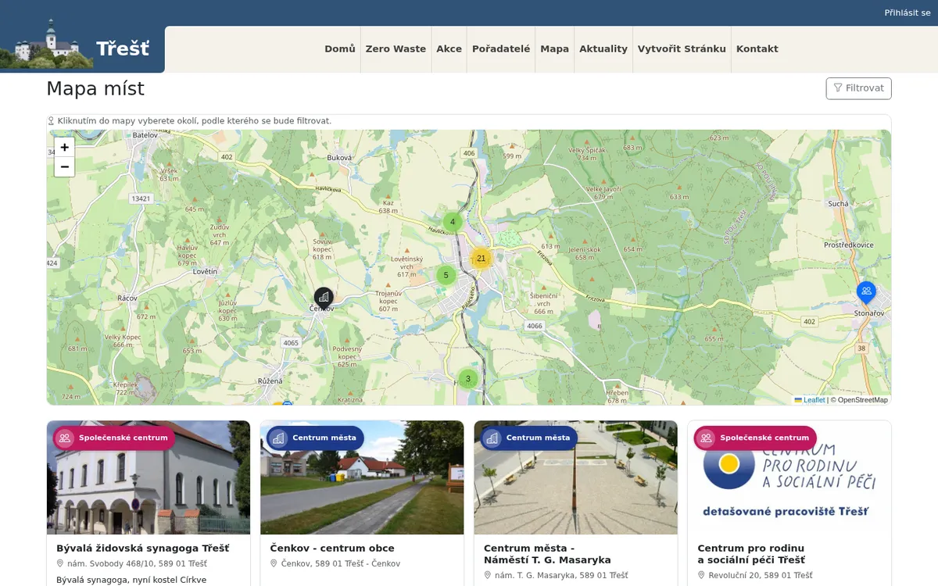This screenshot has height=586, width=938.
Task: Click Společenské centrum badge on Centrum pro rodinu card
Action: tap(755, 438)
